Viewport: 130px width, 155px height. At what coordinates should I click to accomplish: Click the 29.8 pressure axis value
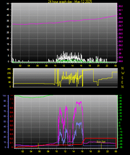click(x=121, y=22)
